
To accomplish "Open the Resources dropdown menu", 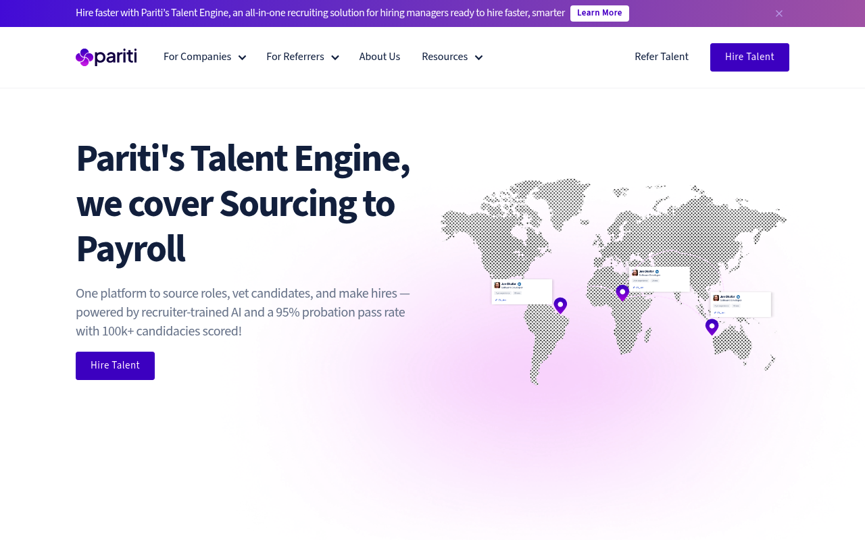I will tap(452, 57).
